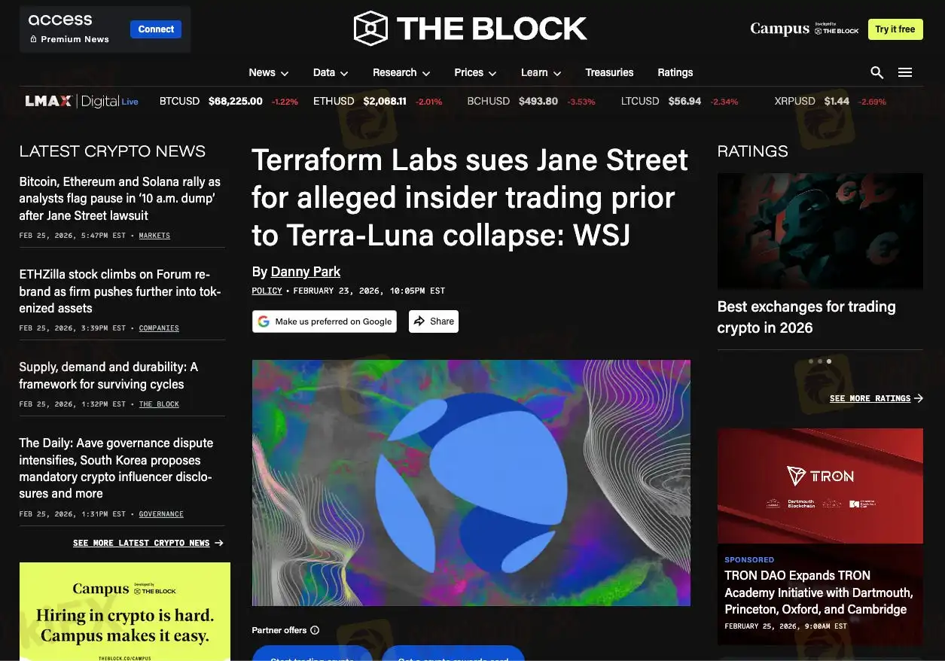The width and height of the screenshot is (945, 661).
Task: Go to the Ratings menu item
Action: pos(675,72)
